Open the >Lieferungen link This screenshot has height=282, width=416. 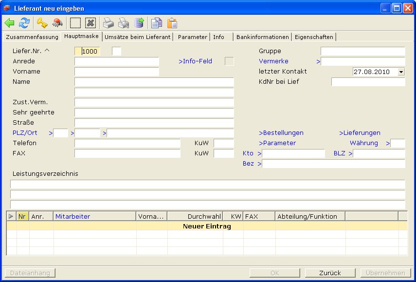point(360,133)
